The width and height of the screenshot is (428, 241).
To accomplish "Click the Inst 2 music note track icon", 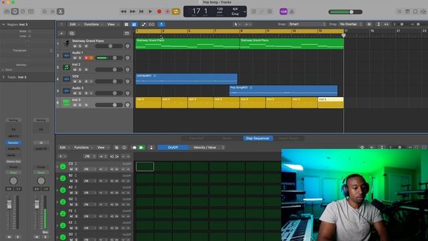I will tap(66, 67).
